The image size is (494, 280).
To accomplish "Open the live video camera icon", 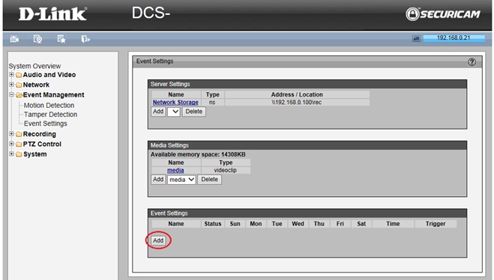I will (14, 39).
